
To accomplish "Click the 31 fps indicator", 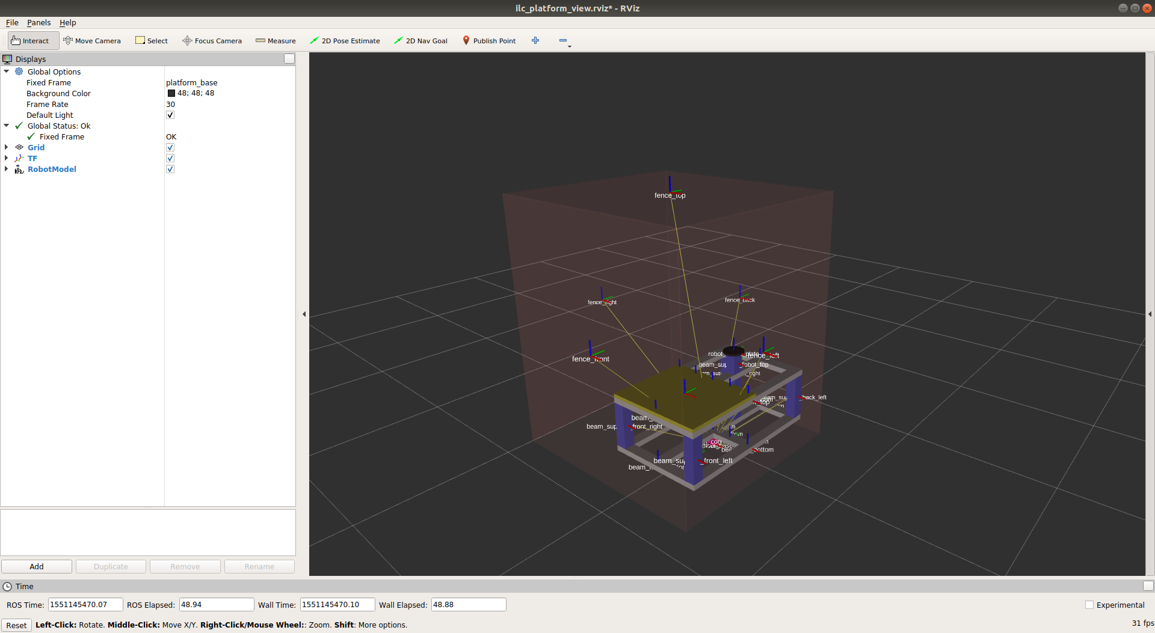I will coord(1142,623).
